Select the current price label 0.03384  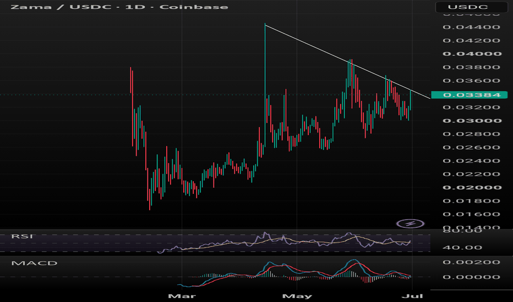pyautogui.click(x=469, y=95)
